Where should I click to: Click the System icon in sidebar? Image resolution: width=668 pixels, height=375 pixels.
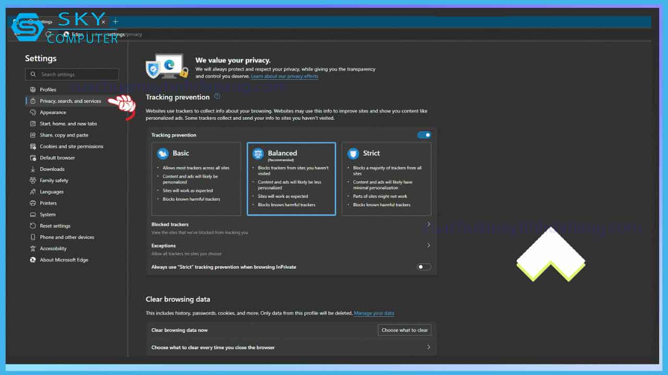point(33,215)
